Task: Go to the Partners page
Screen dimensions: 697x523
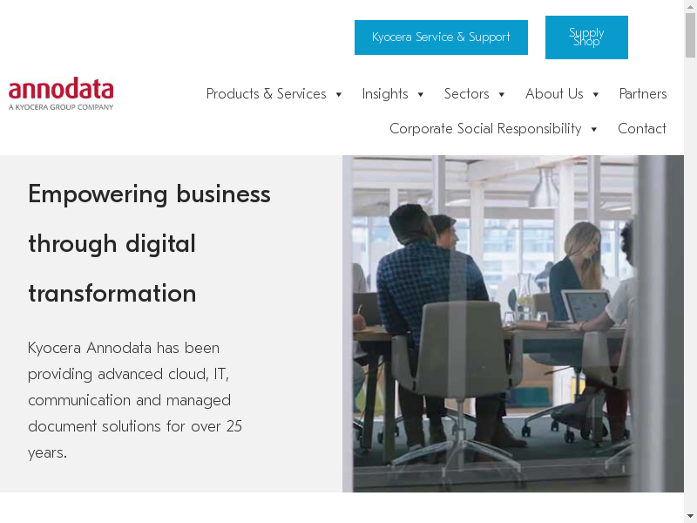Action: (643, 94)
